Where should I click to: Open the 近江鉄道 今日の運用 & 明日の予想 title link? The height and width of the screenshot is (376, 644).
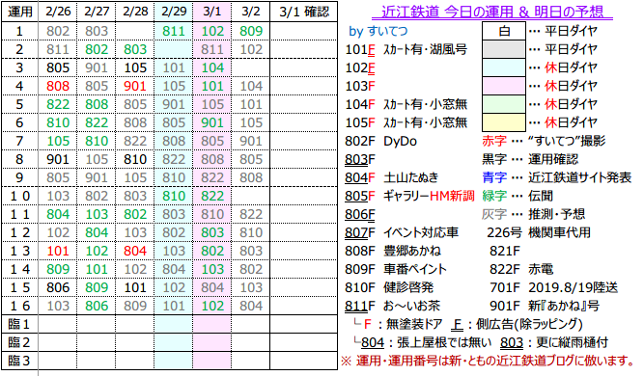[x=492, y=12]
